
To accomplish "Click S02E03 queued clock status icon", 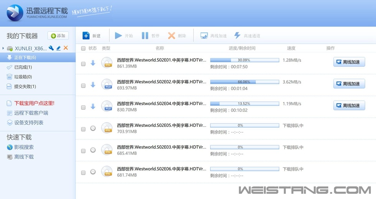I will pyautogui.click(x=93, y=150).
